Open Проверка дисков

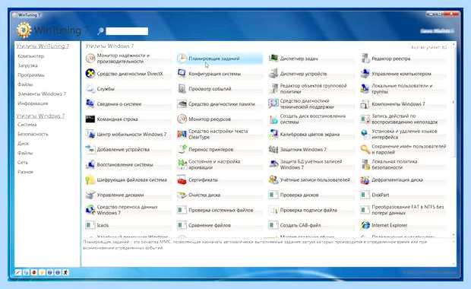311,195
